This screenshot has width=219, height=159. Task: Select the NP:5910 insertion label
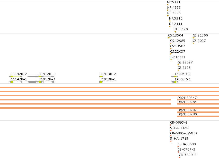176,18
